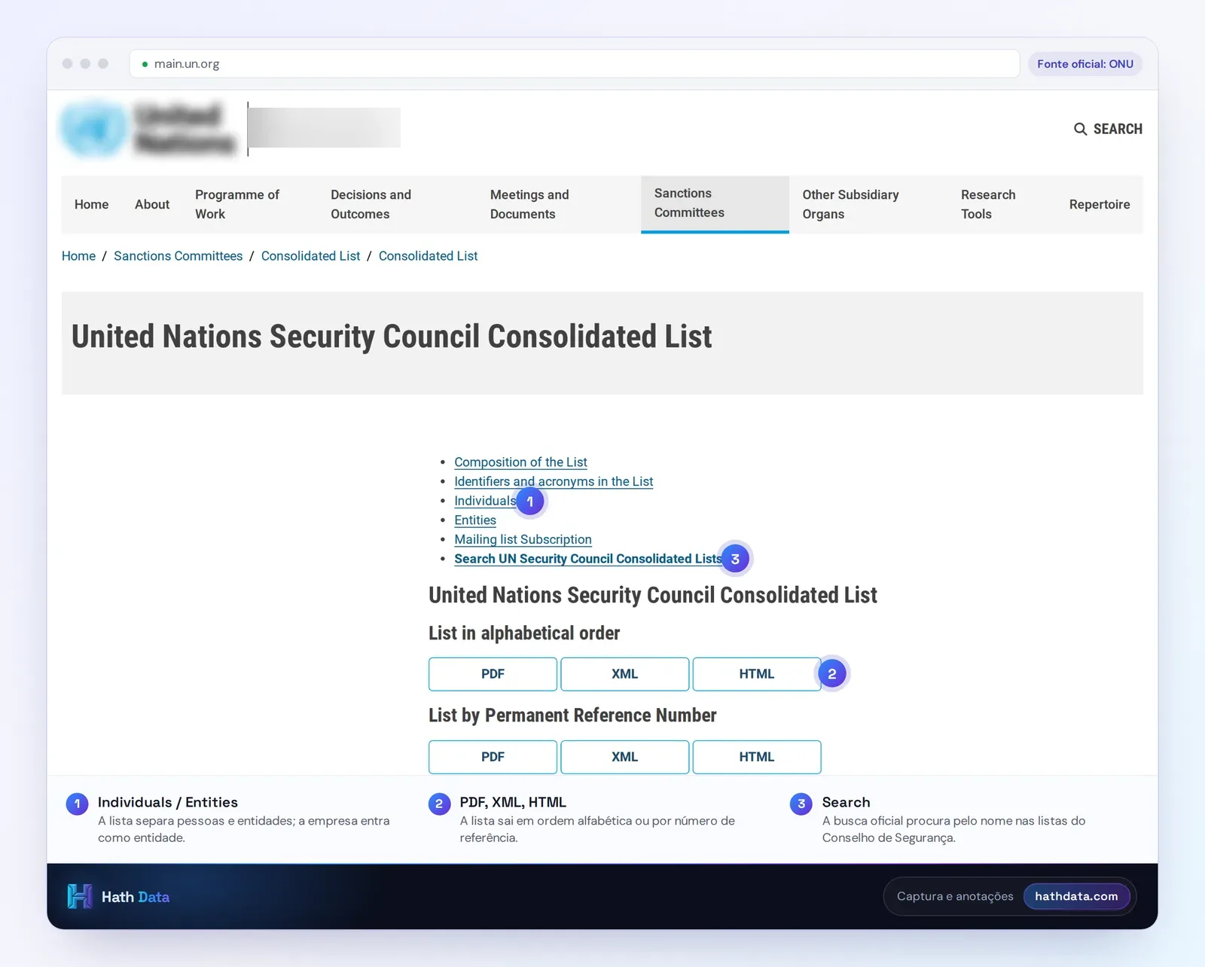
Task: Download Permanent Reference Number list PDF
Action: tap(493, 757)
